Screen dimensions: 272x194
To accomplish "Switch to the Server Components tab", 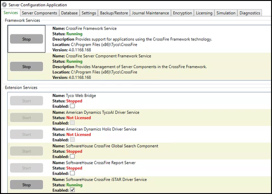I will click(x=40, y=13).
